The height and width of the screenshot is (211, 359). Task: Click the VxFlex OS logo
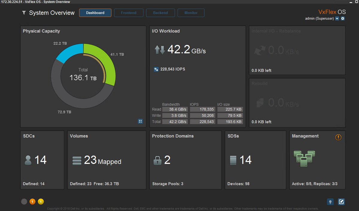(332, 12)
